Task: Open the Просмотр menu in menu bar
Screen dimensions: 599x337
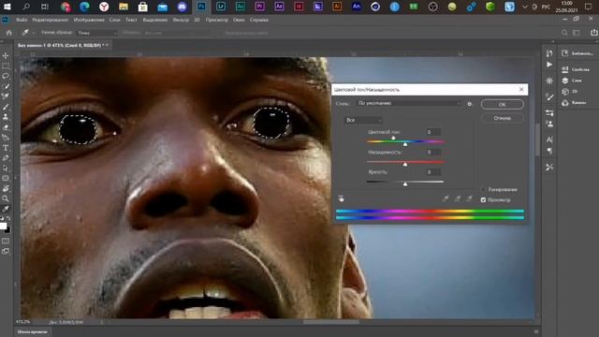Action: click(x=216, y=20)
